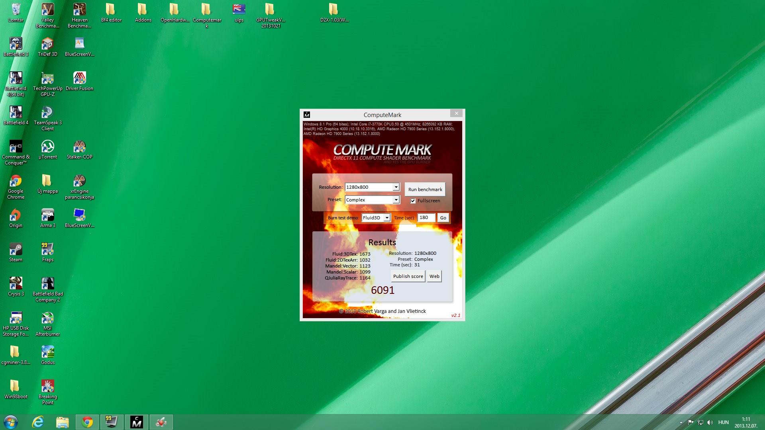Open File Explorer from the taskbar
The height and width of the screenshot is (430, 765).
(x=63, y=422)
